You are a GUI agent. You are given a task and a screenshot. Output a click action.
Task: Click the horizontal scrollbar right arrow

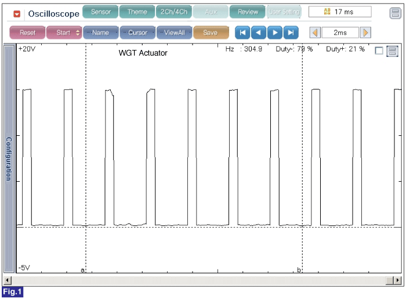[397, 280]
